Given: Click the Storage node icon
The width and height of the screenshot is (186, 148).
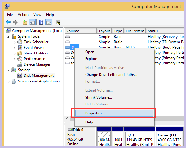Looking at the screenshot, I should (x=14, y=70).
